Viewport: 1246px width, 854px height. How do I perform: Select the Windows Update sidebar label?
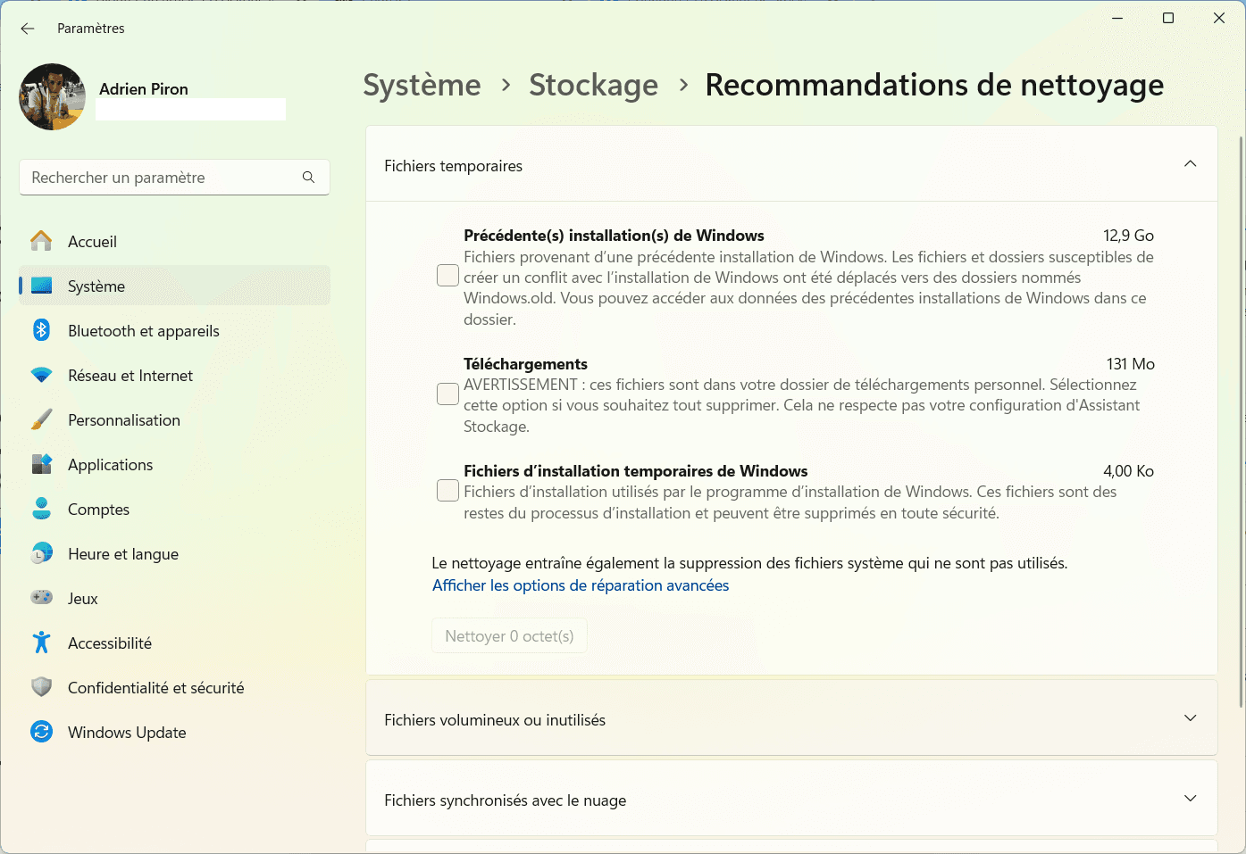(127, 733)
